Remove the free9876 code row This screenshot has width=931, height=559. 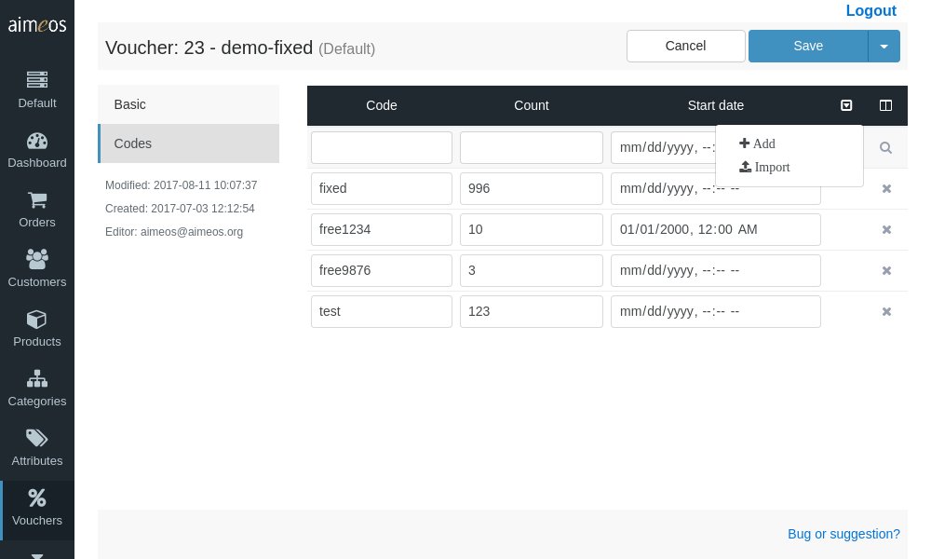(886, 270)
